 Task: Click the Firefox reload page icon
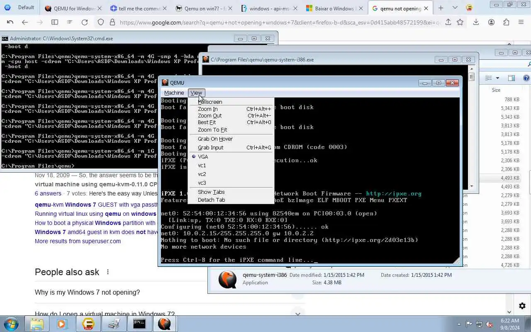[x=85, y=22]
